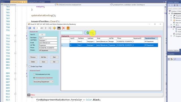Collapse code block at line 804
This screenshot has height=102, width=181.
[15, 73]
